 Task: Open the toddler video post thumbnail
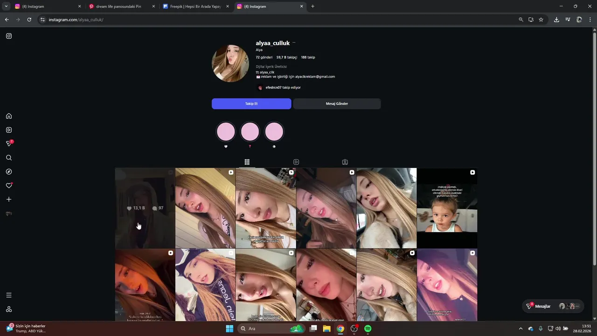tap(447, 208)
